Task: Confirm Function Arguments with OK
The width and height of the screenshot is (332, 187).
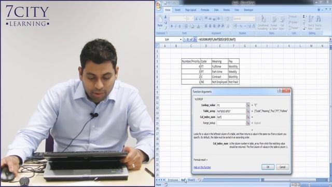Action: click(268, 167)
